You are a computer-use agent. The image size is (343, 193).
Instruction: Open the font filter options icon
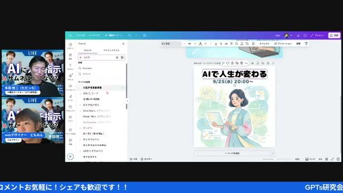[x=122, y=57]
